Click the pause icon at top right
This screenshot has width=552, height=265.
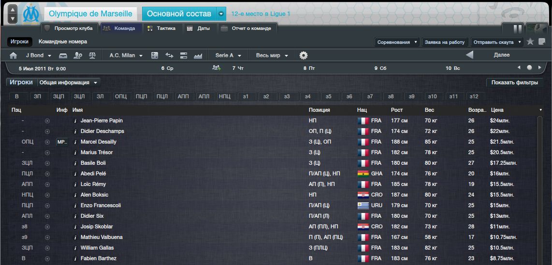coord(518,29)
